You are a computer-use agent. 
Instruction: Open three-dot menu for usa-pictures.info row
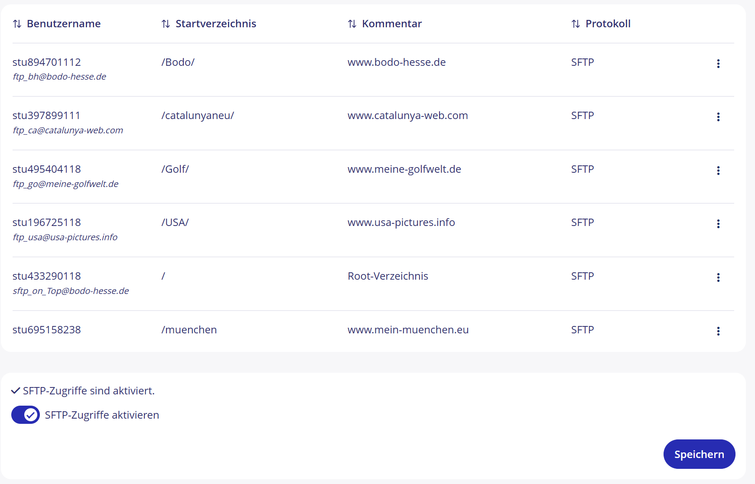tap(718, 224)
